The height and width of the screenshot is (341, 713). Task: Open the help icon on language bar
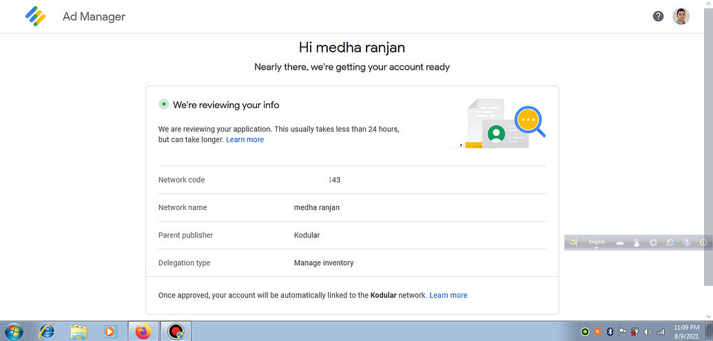point(687,242)
